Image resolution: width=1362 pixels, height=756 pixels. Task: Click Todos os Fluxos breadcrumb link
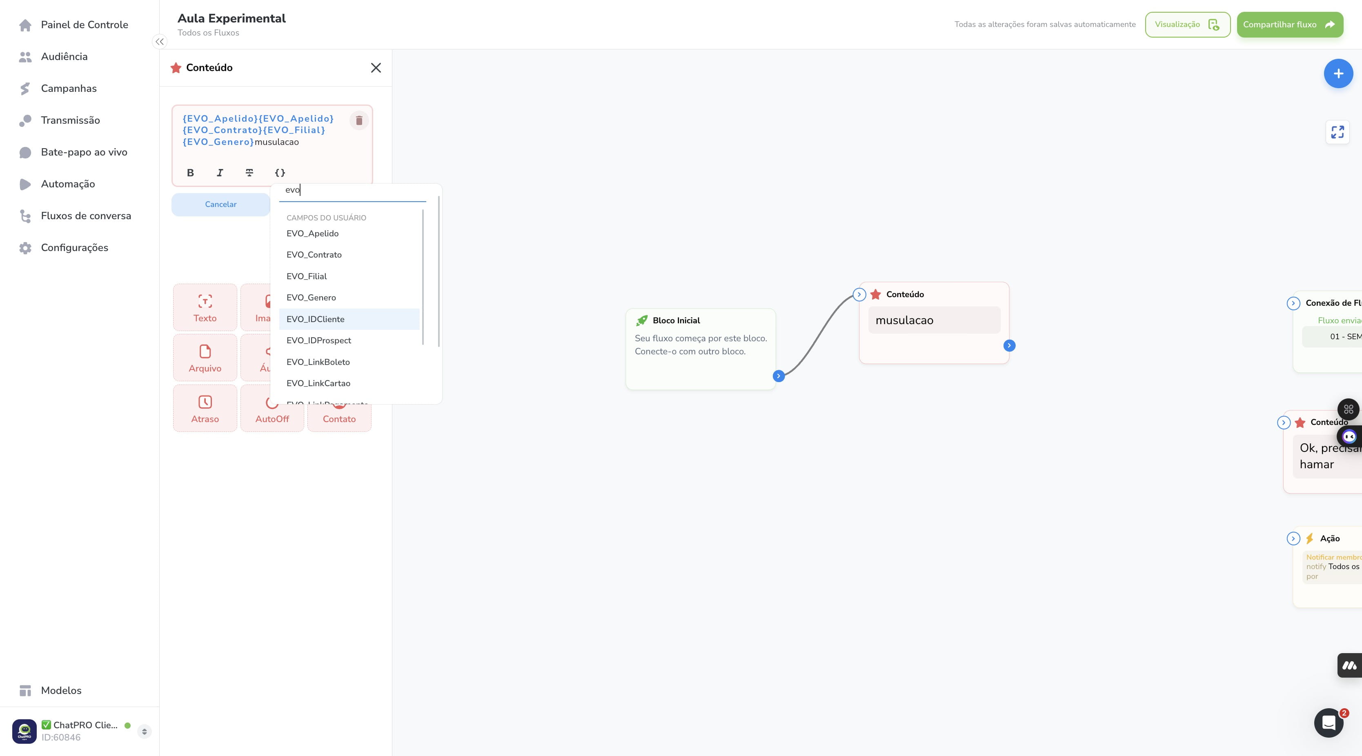click(208, 33)
